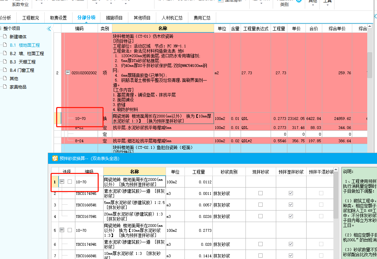Click 工程量表达式 column header

coord(256,29)
